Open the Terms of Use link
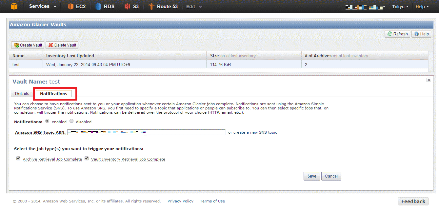439x209 pixels. point(212,201)
